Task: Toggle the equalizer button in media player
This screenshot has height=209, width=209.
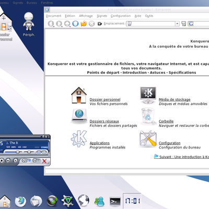Action: (39, 152)
